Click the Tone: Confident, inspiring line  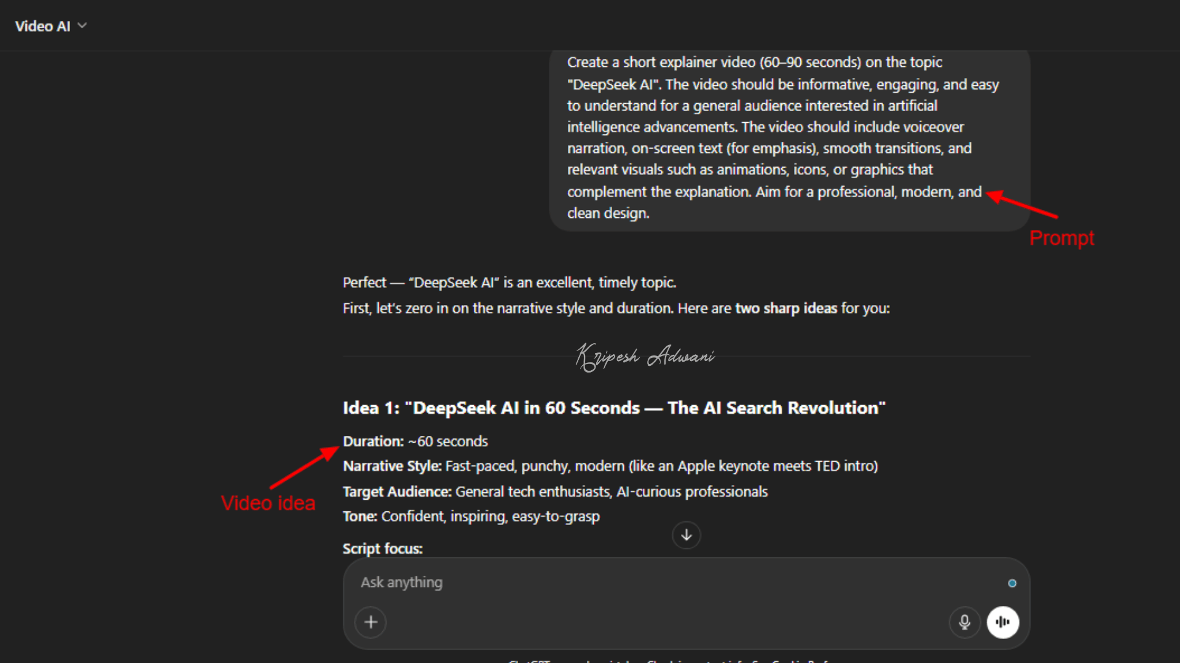click(471, 516)
